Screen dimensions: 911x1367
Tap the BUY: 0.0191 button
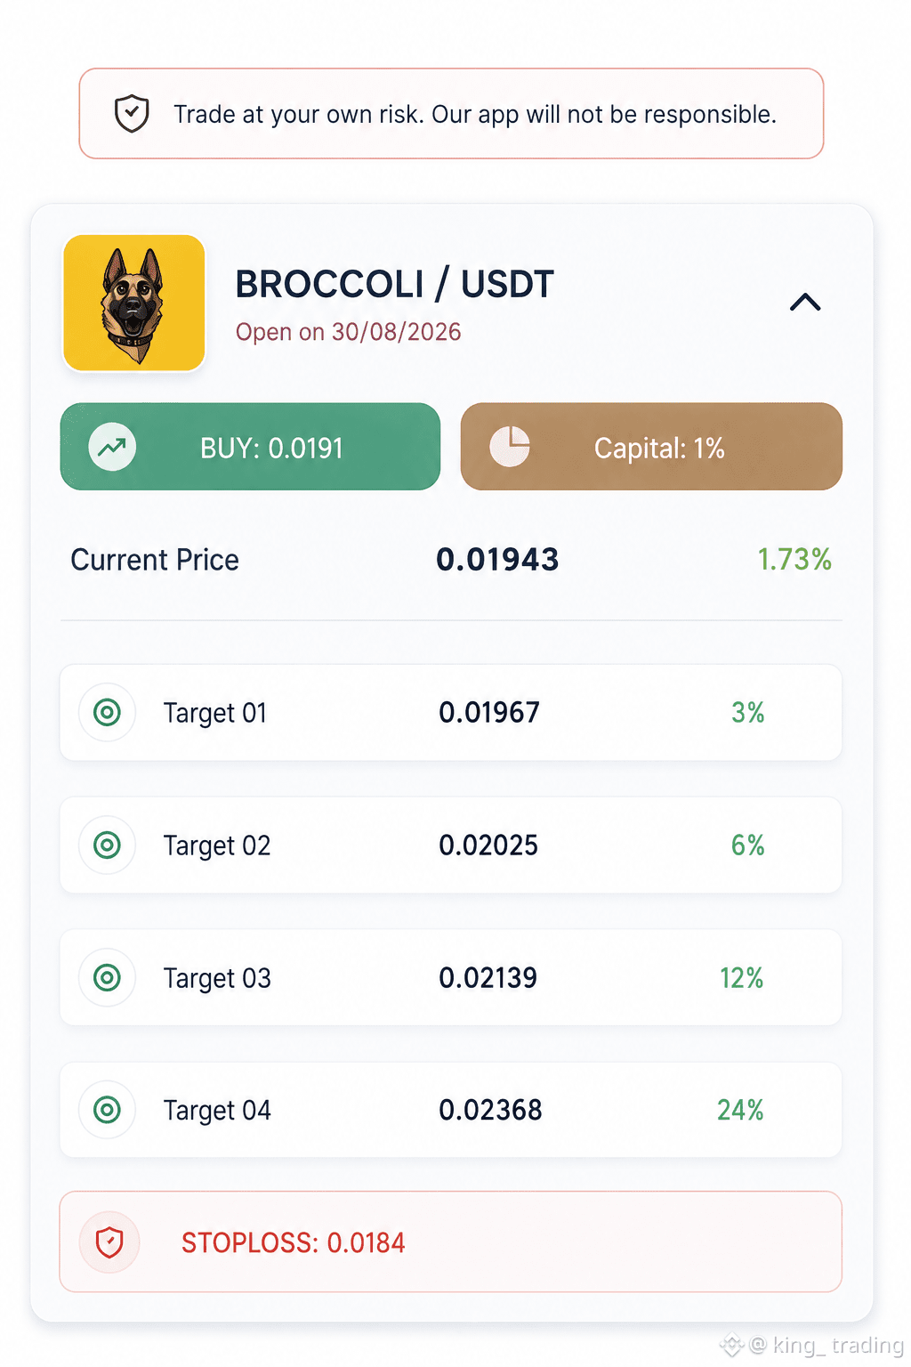tap(250, 447)
